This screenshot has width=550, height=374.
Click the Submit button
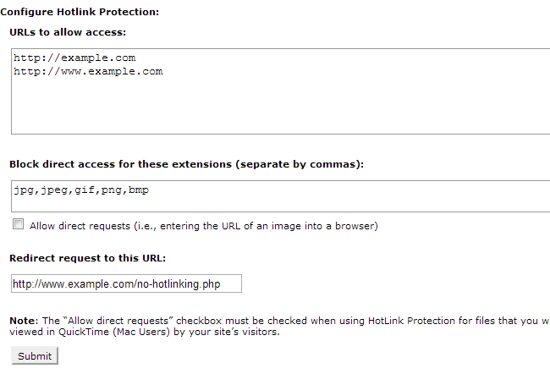tap(35, 356)
